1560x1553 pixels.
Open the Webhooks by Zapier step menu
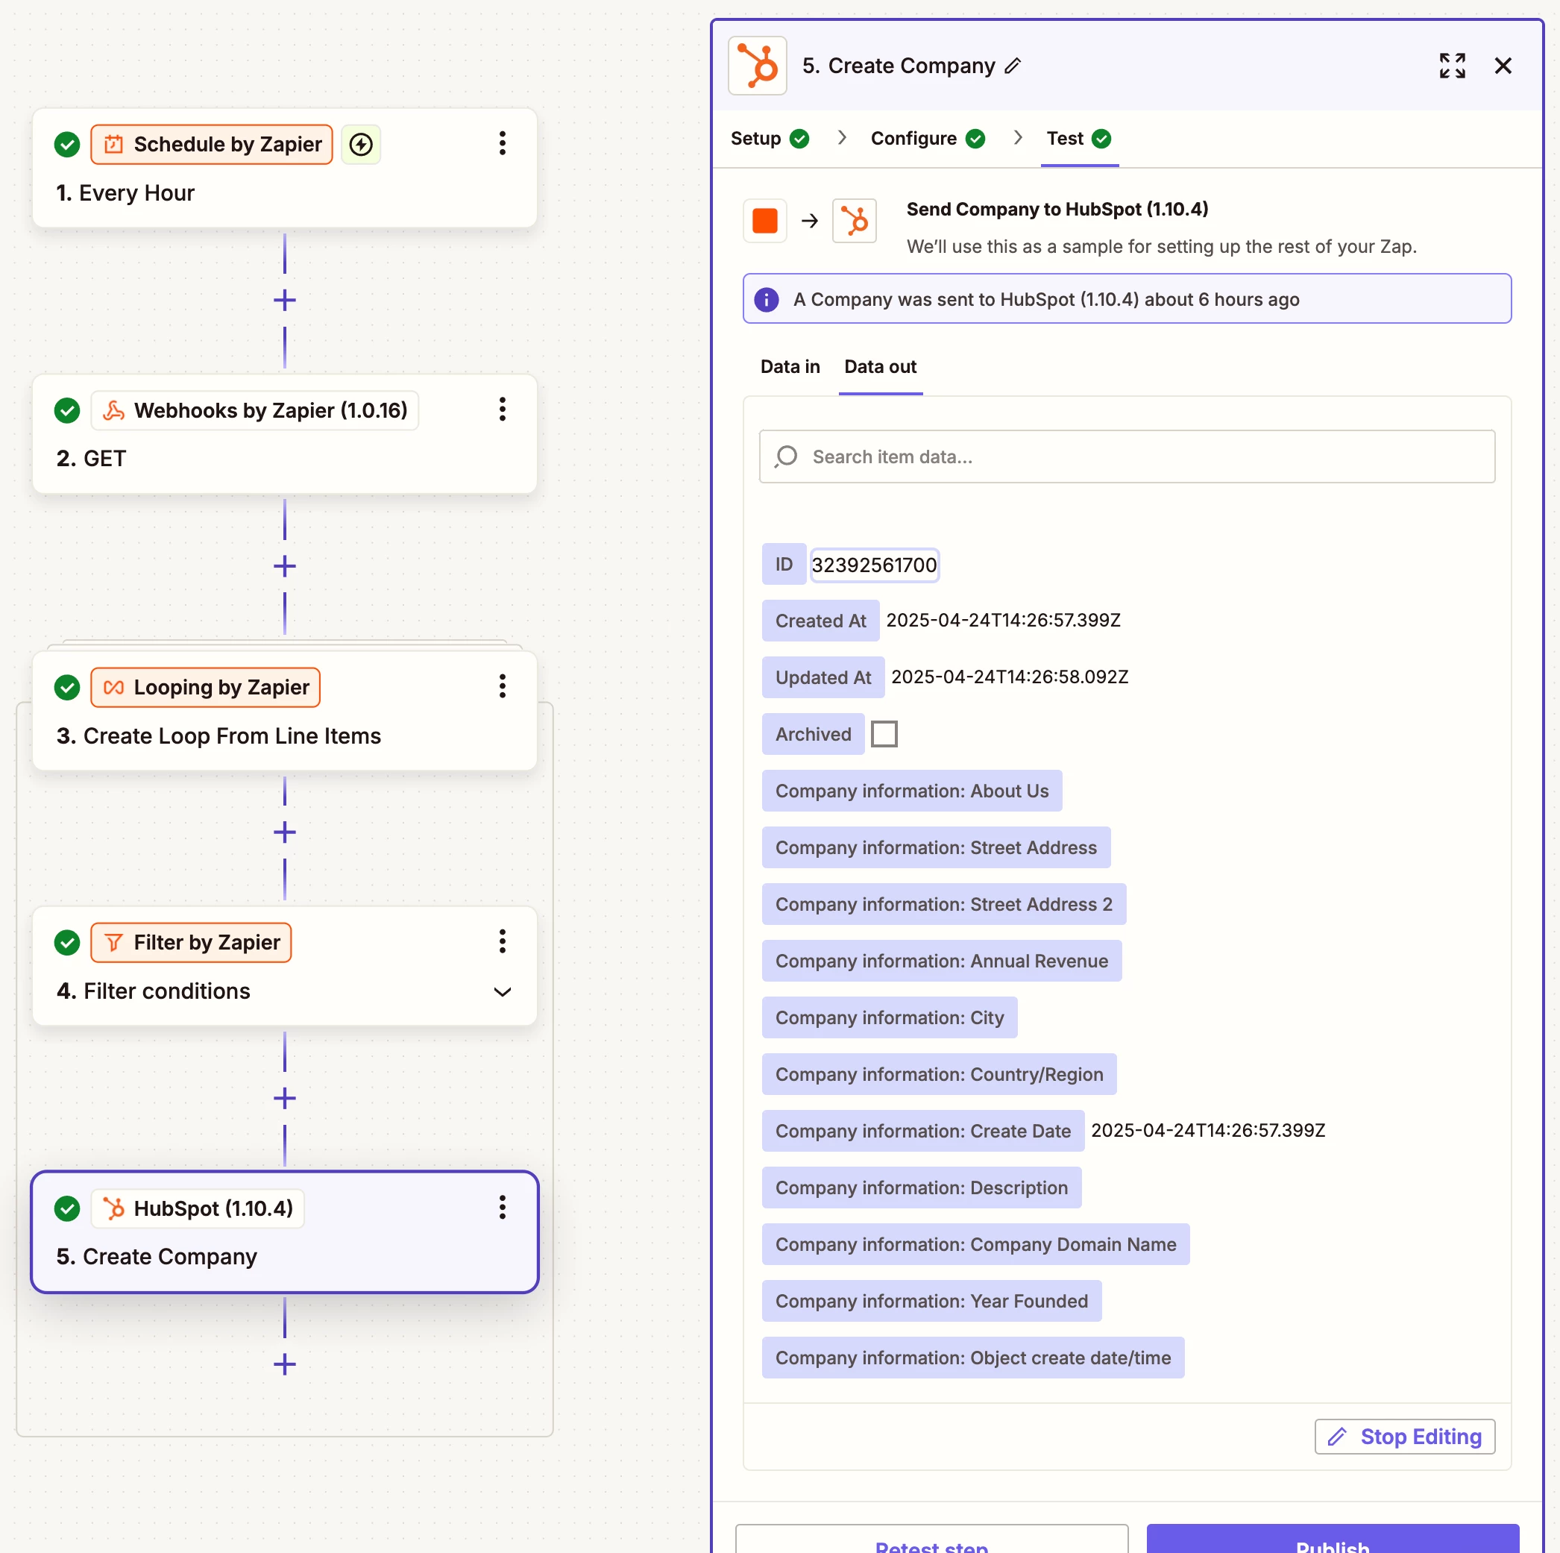point(503,410)
